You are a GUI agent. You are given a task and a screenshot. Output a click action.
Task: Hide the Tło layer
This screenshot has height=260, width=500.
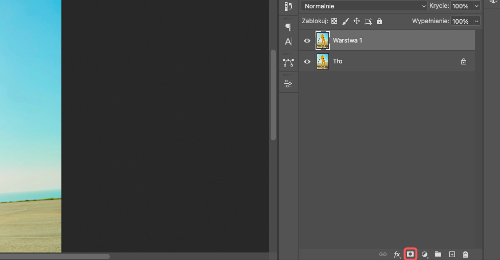307,62
